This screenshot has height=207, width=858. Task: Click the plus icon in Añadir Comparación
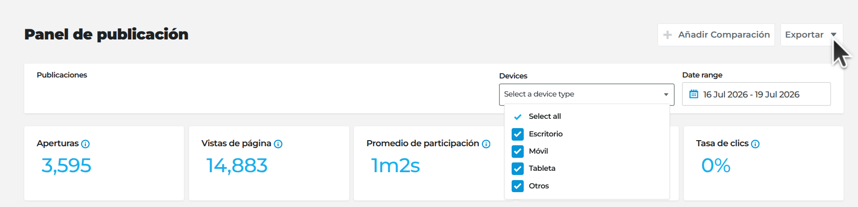[668, 35]
